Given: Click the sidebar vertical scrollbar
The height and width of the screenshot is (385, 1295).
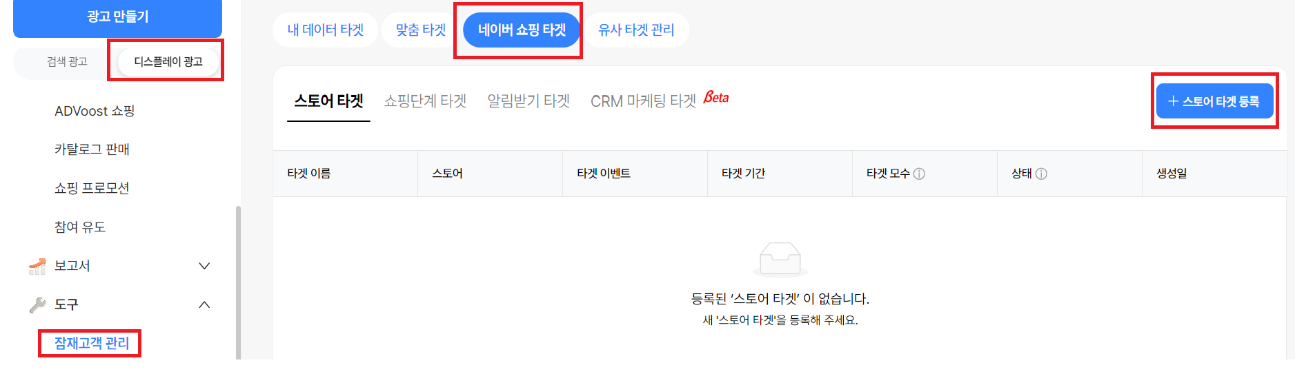Looking at the screenshot, I should pyautogui.click(x=239, y=282).
